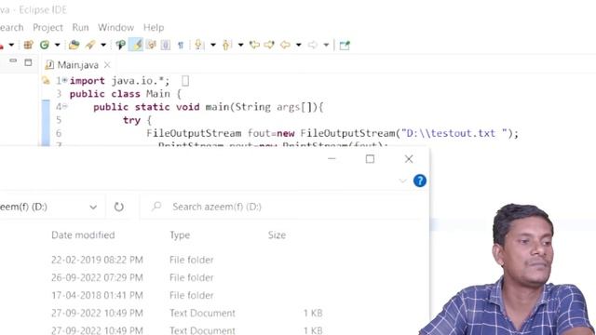Image resolution: width=596 pixels, height=335 pixels.
Task: Maximize the left Eclipse view panel
Action: pyautogui.click(x=28, y=62)
